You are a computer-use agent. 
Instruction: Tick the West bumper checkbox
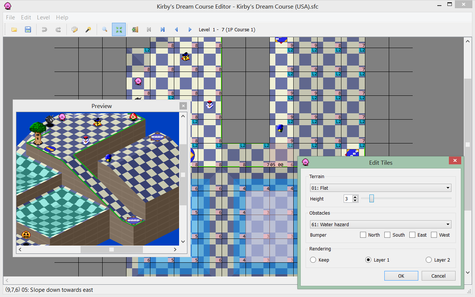434,235
